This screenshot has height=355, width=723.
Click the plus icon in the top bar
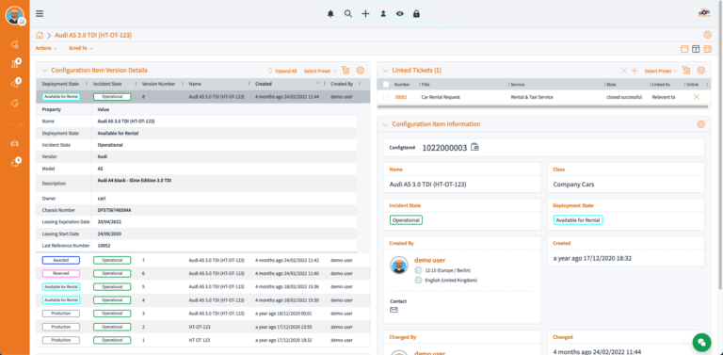coord(365,14)
